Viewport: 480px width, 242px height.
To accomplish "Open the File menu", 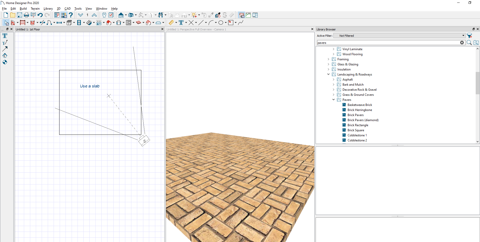I will pyautogui.click(x=4, y=9).
